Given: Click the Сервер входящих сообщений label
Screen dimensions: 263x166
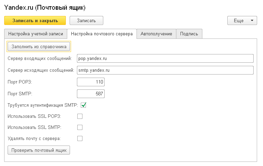Looking at the screenshot, I should click(40, 58).
